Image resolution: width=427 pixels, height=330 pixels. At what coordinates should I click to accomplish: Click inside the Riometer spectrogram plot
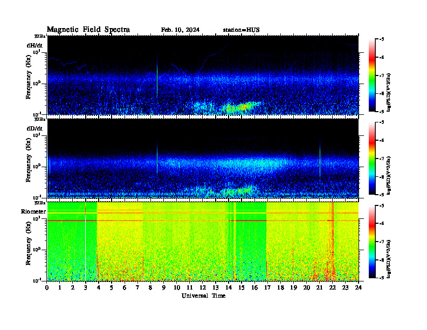(x=203, y=242)
